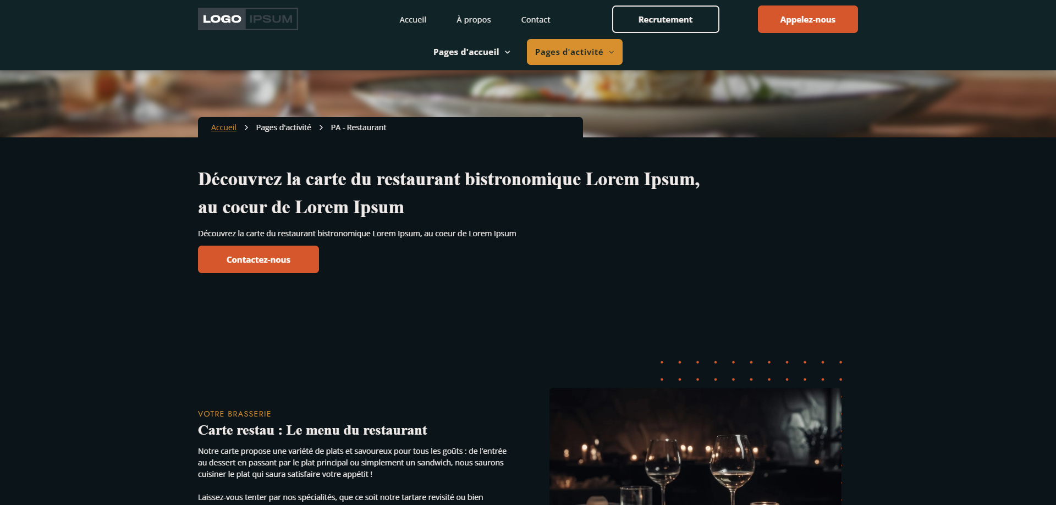This screenshot has height=505, width=1056.
Task: Go to the Accueil nav item
Action: coord(413,20)
